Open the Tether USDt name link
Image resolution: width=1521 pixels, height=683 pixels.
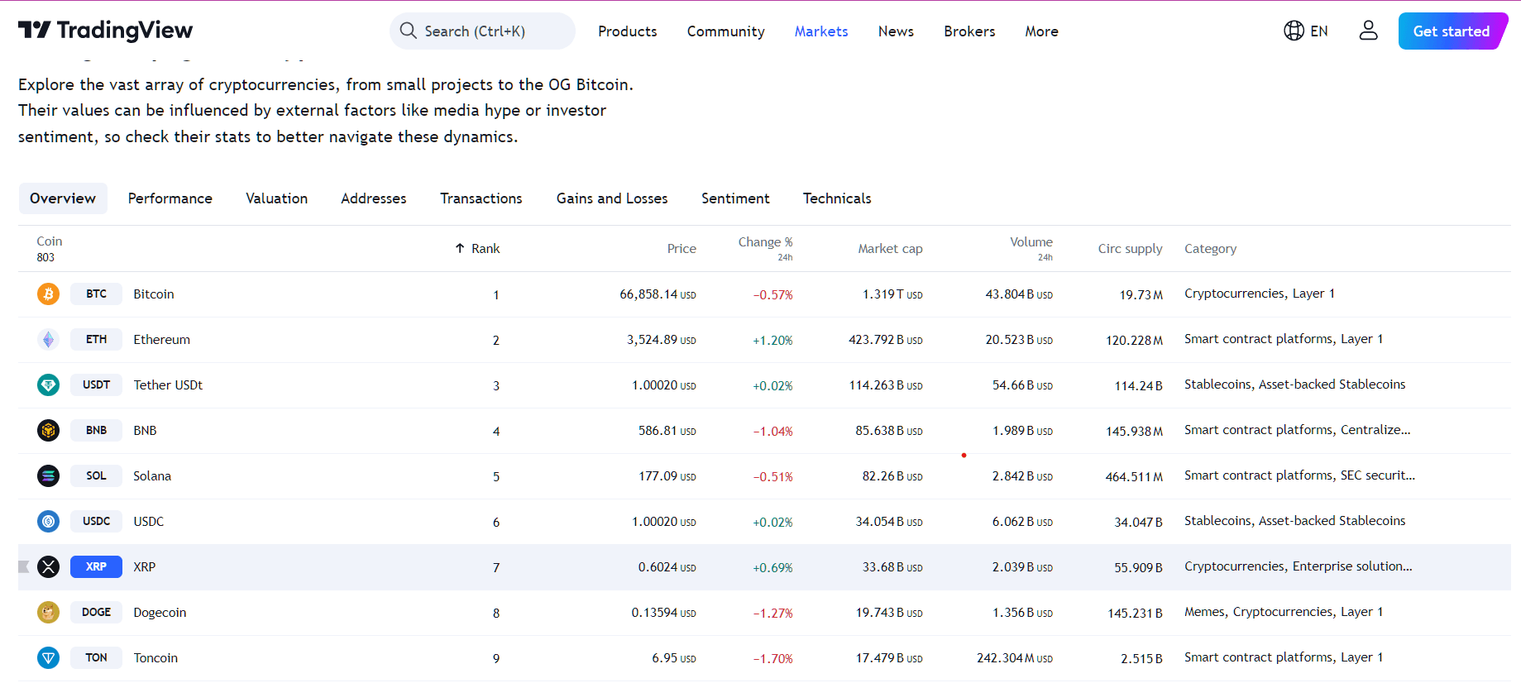coord(168,385)
